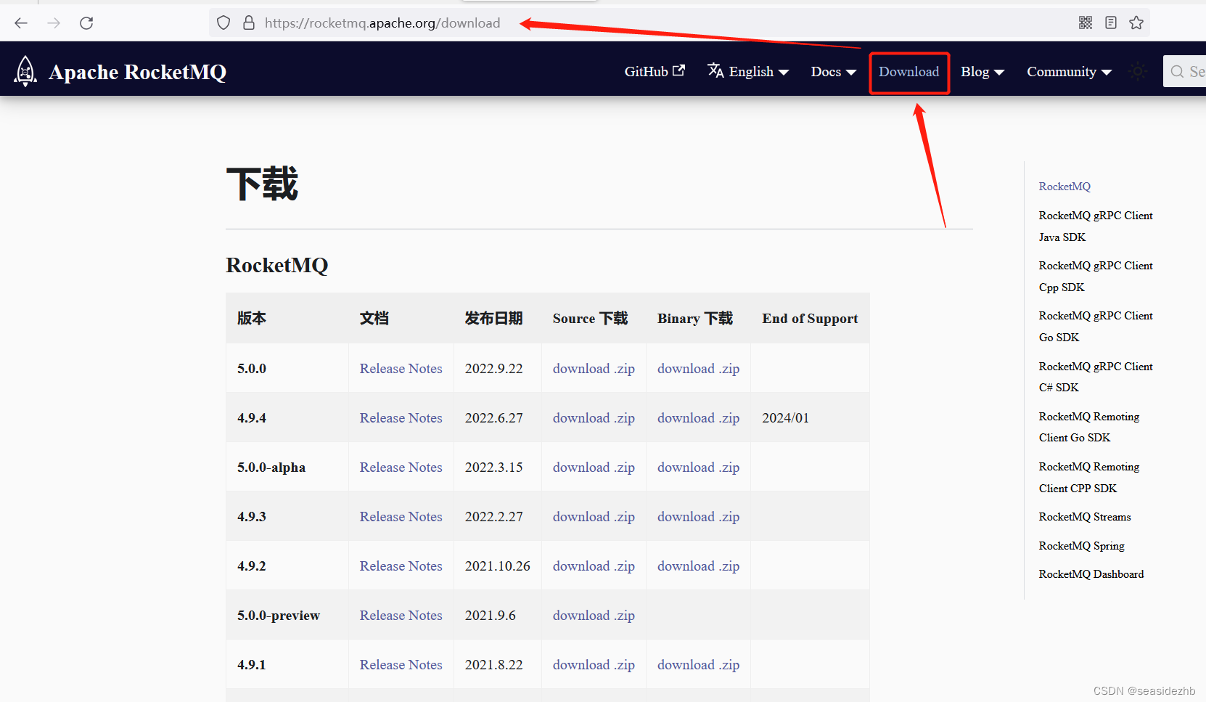Open the shield tracking protection icon
1206x702 pixels.
click(223, 23)
